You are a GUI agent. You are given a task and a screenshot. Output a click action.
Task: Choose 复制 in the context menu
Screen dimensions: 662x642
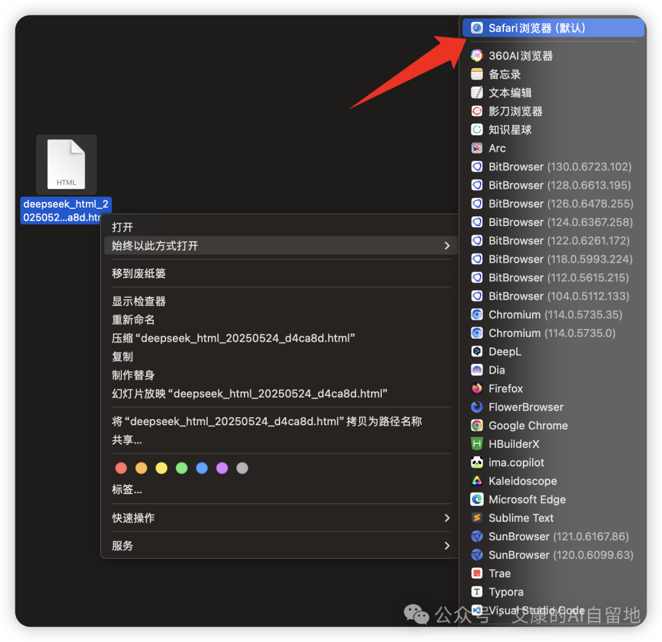[280, 357]
